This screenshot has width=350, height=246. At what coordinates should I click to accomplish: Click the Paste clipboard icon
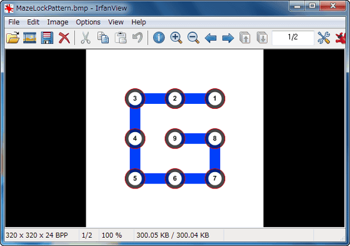pos(121,38)
